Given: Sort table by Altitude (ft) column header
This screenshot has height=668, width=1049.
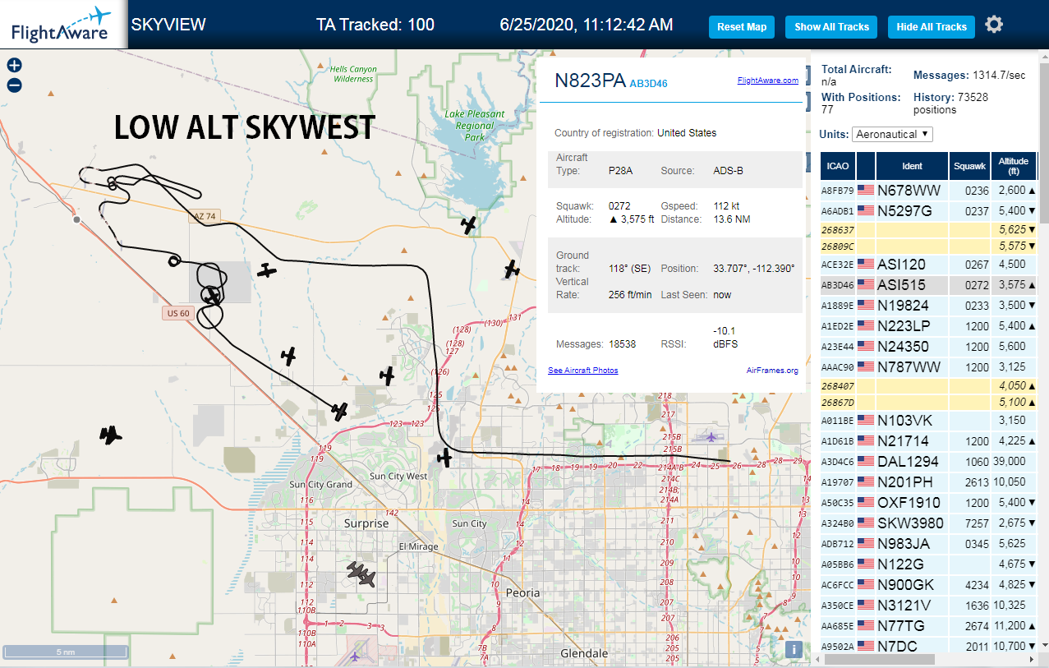Looking at the screenshot, I should tap(1014, 166).
